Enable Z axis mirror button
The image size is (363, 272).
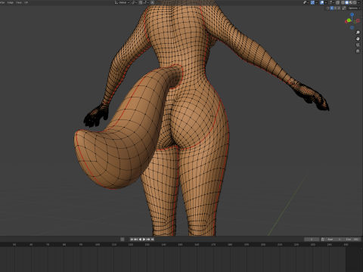339,8
